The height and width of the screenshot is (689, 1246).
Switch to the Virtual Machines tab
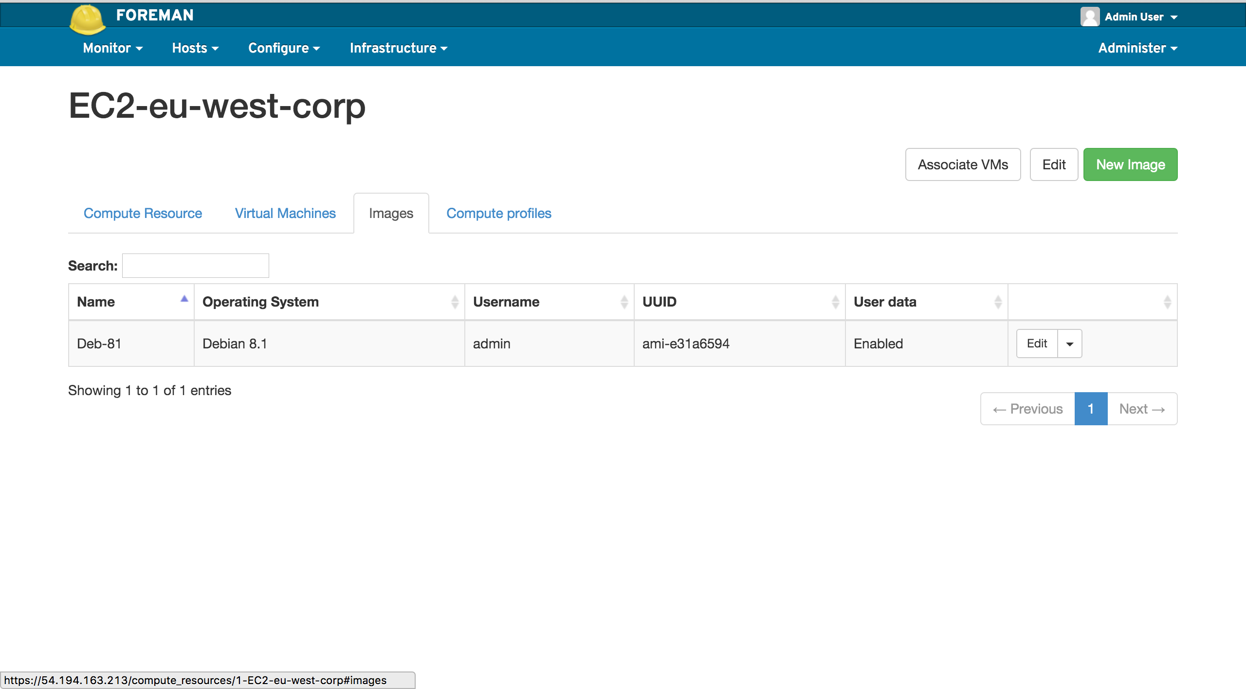click(285, 214)
